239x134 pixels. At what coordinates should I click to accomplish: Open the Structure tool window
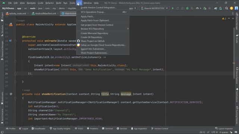[x=2, y=31]
